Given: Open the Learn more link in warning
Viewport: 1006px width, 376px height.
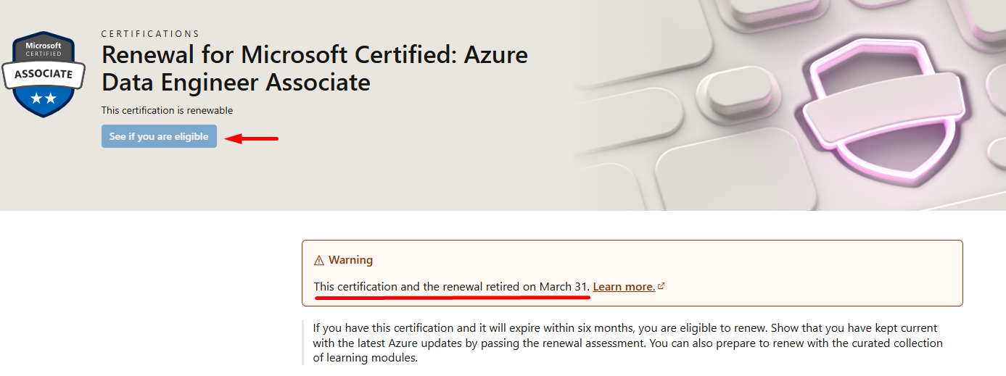Looking at the screenshot, I should [624, 287].
